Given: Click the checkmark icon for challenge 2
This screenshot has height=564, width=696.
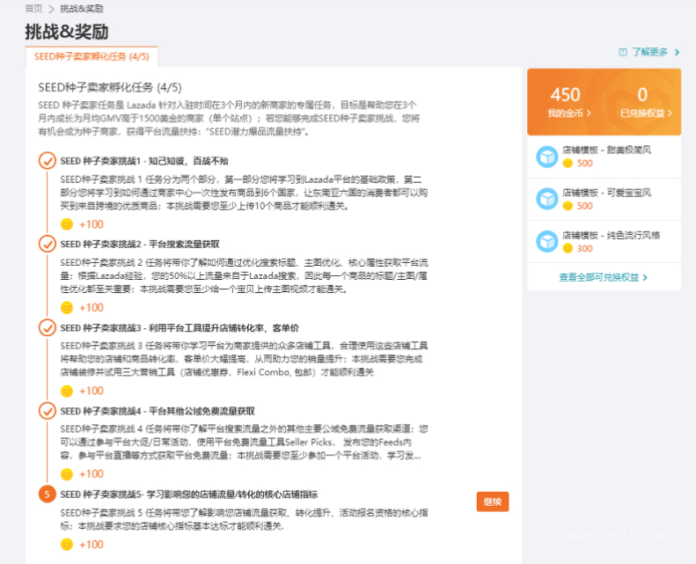Looking at the screenshot, I should click(47, 244).
